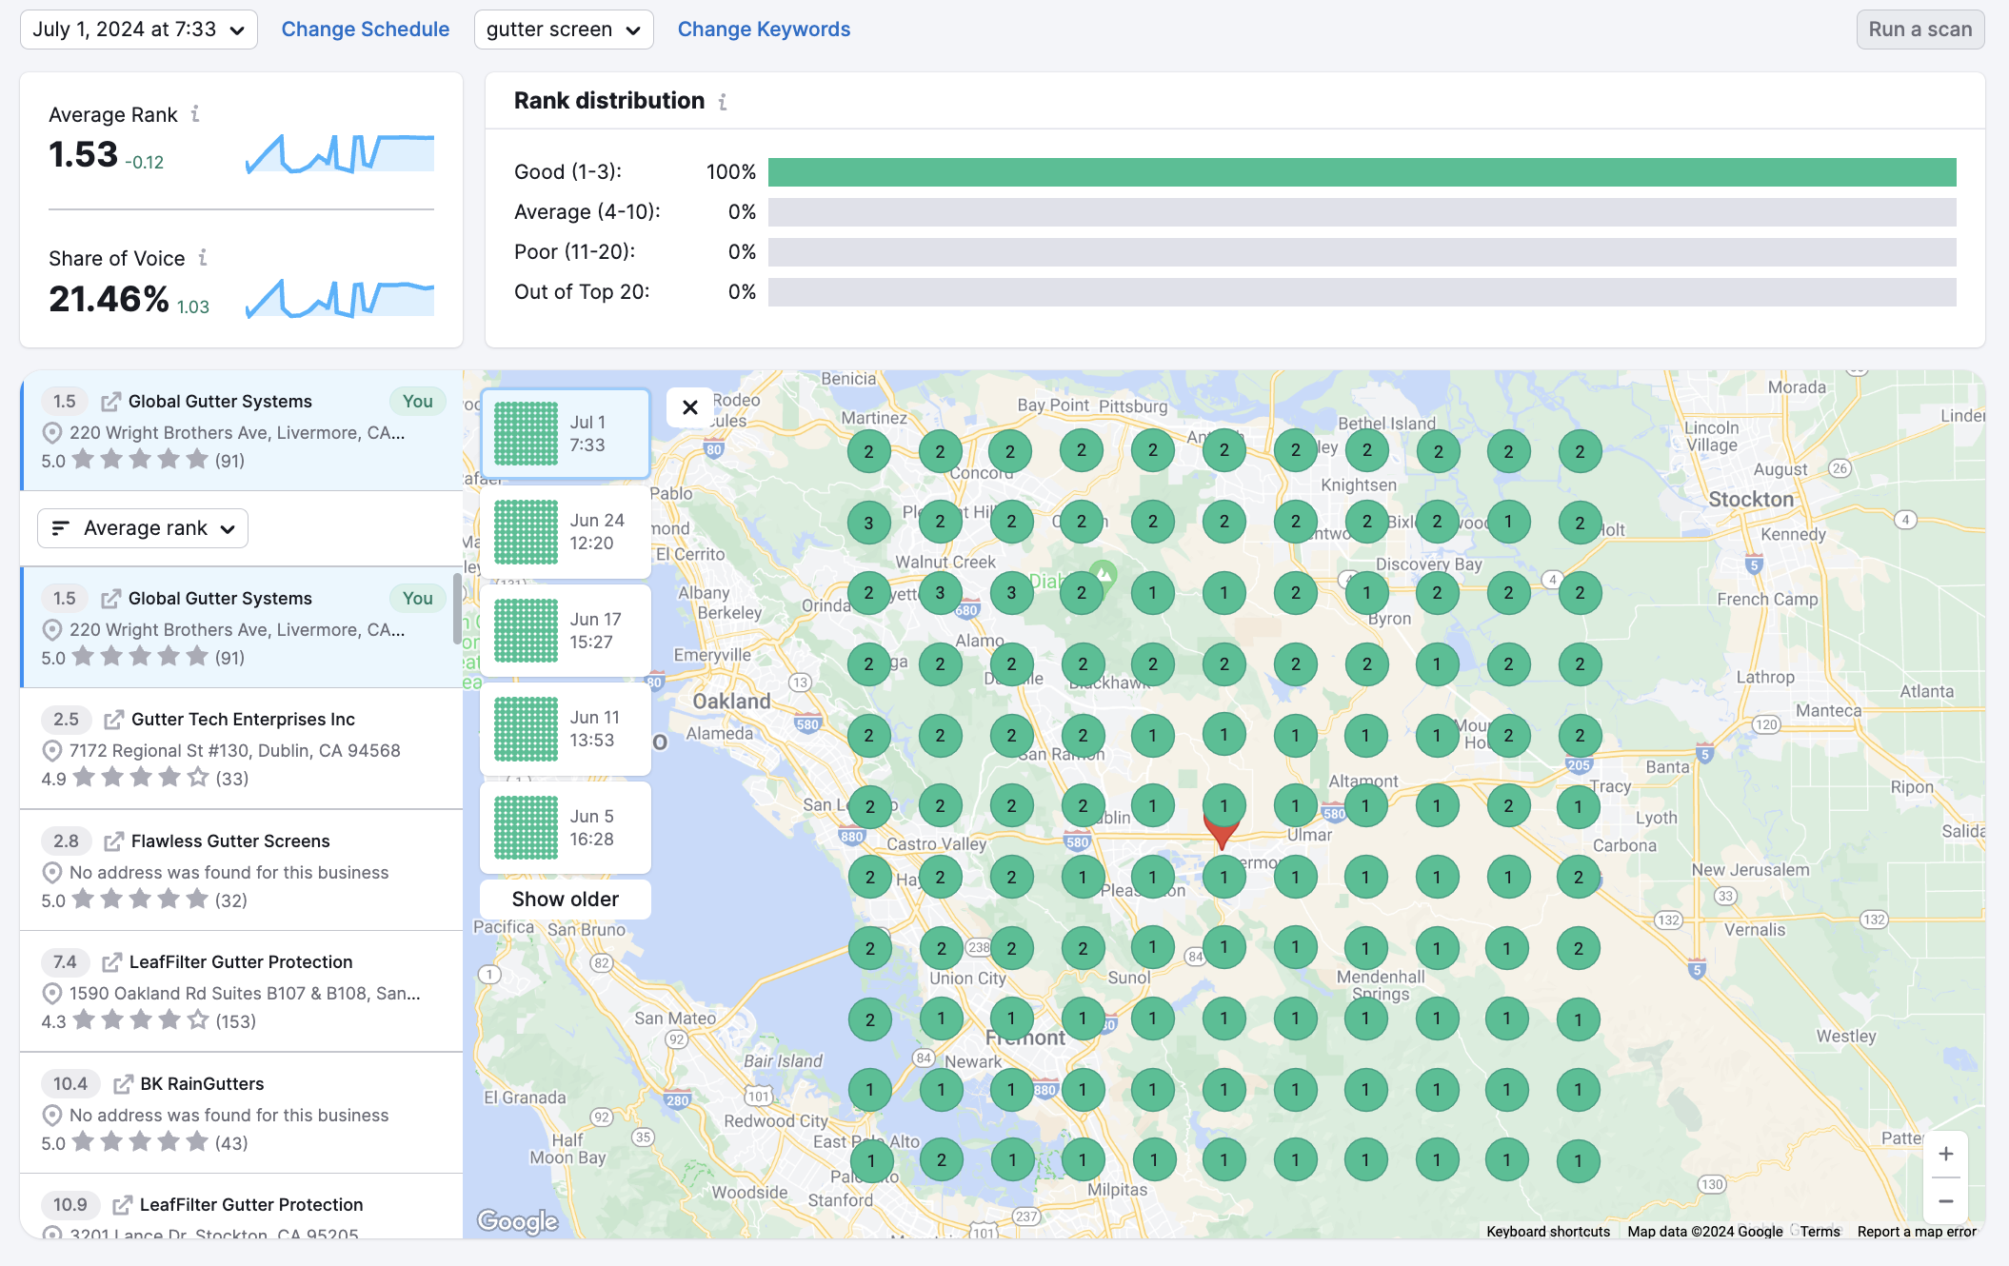The width and height of the screenshot is (2009, 1266).
Task: Open the map Terms link
Action: (x=1820, y=1231)
